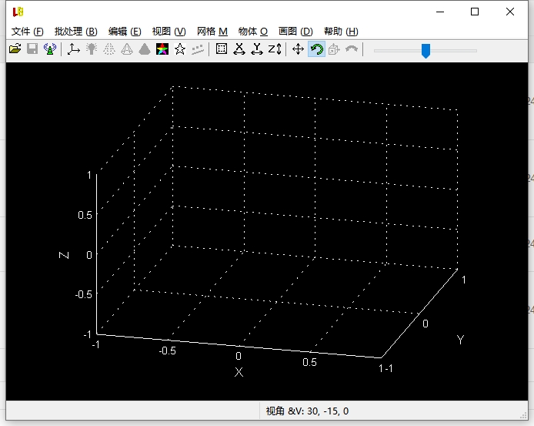Click the open file folder icon
Viewport: 534px width, 426px height.
[15, 49]
